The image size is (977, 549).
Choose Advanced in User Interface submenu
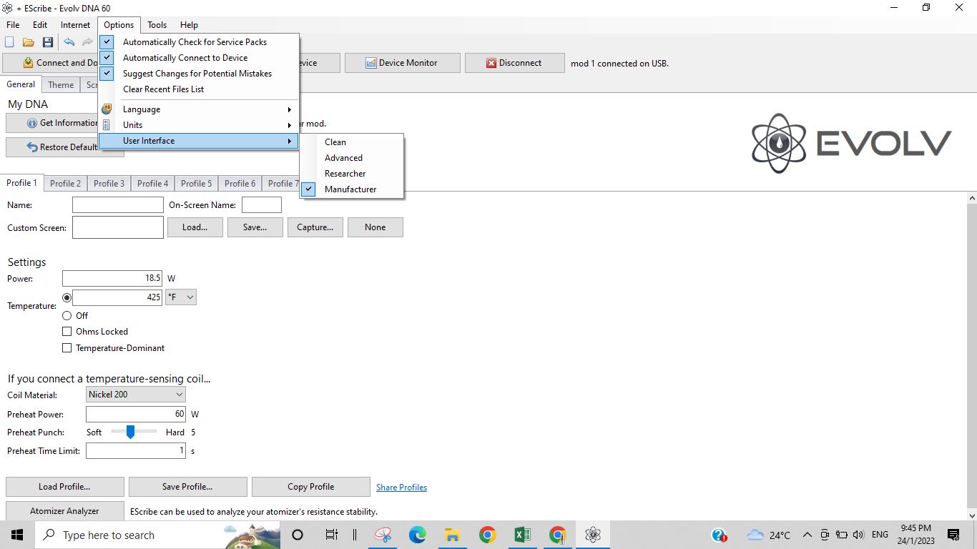click(x=343, y=158)
